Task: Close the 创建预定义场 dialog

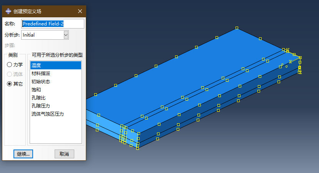Action: coord(80,11)
